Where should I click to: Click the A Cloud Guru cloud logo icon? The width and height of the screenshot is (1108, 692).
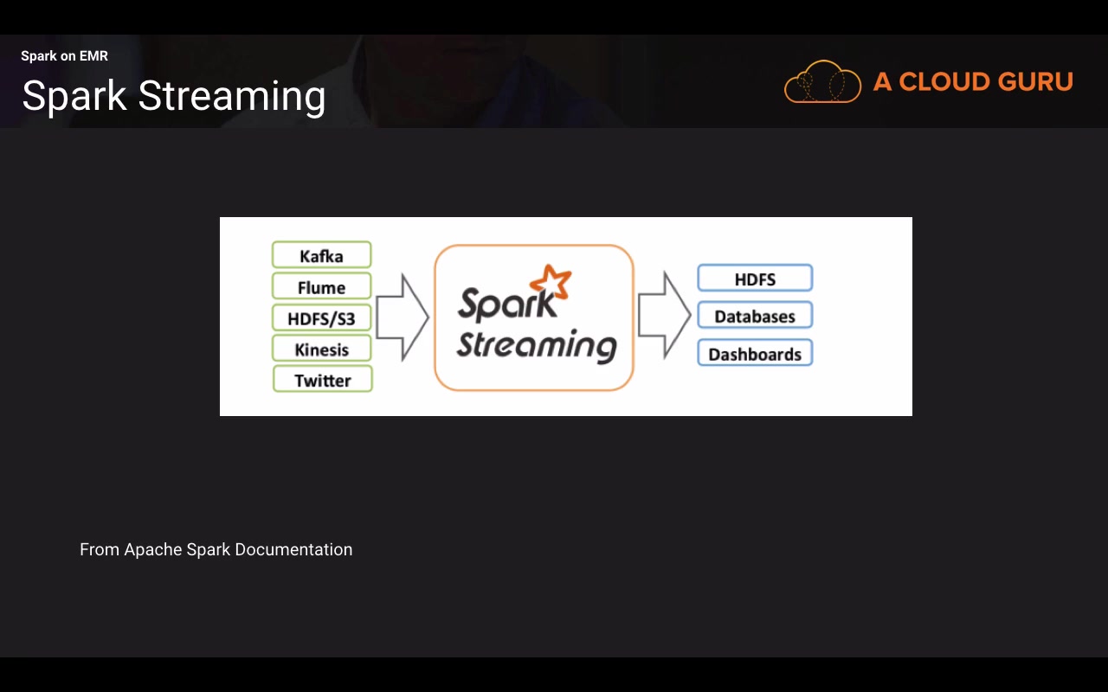[822, 81]
